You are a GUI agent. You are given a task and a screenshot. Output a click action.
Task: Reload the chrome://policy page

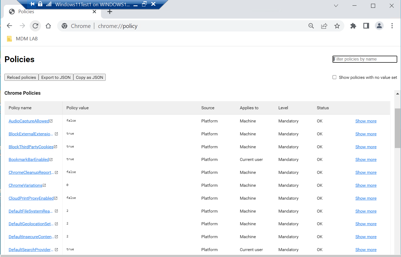click(x=35, y=26)
